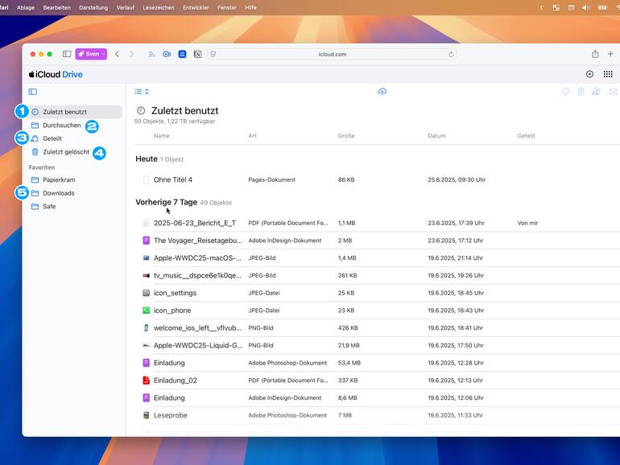Select the Ohne Titel 4 file row

[173, 179]
